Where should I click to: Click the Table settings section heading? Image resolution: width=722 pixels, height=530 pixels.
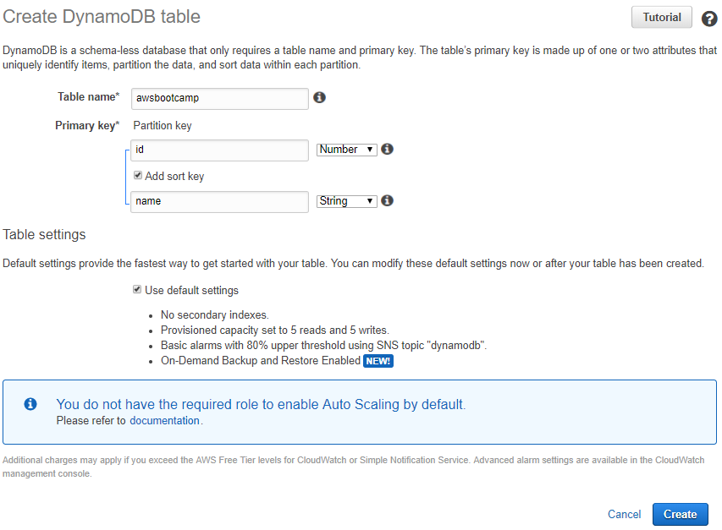(44, 234)
